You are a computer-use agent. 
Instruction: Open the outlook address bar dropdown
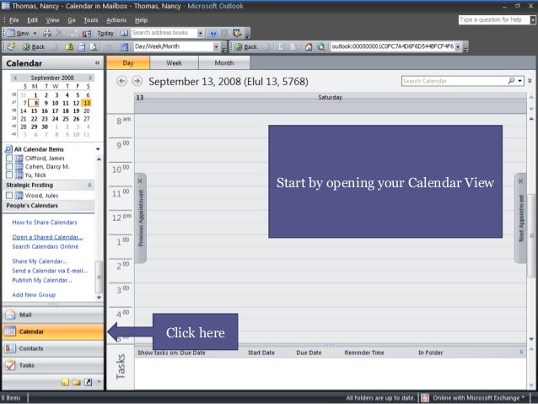(458, 46)
